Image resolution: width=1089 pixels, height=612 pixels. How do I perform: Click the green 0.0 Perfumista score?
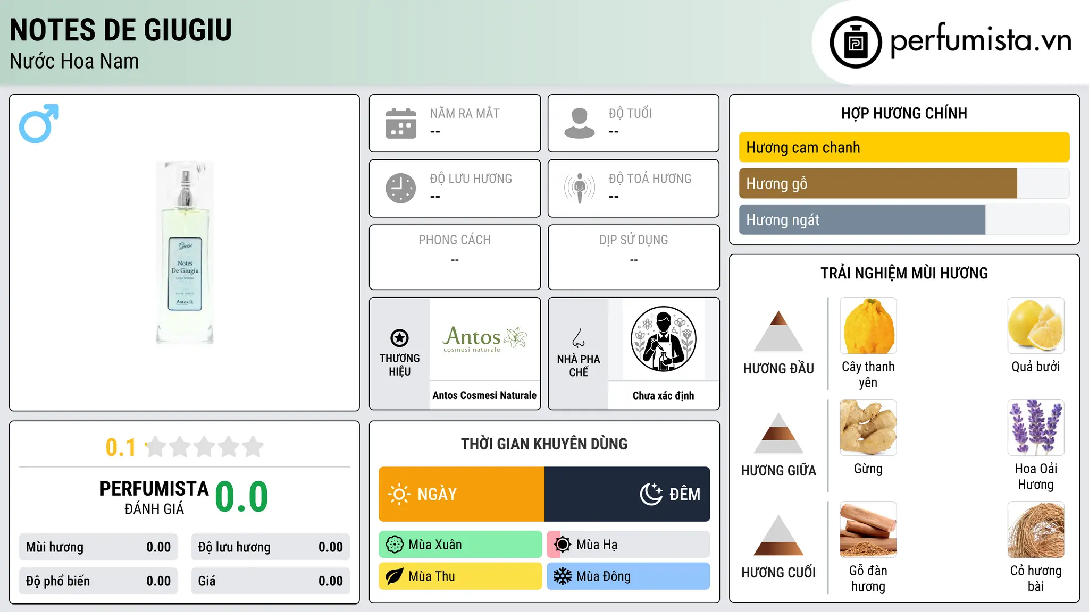pos(241,496)
